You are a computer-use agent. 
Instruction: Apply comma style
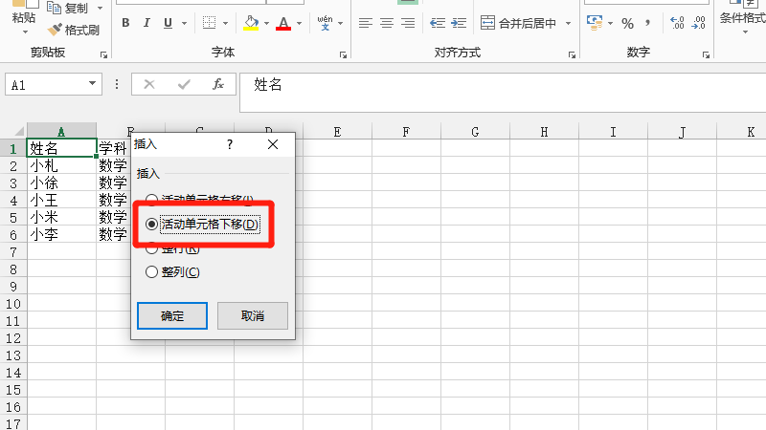pyautogui.click(x=648, y=23)
